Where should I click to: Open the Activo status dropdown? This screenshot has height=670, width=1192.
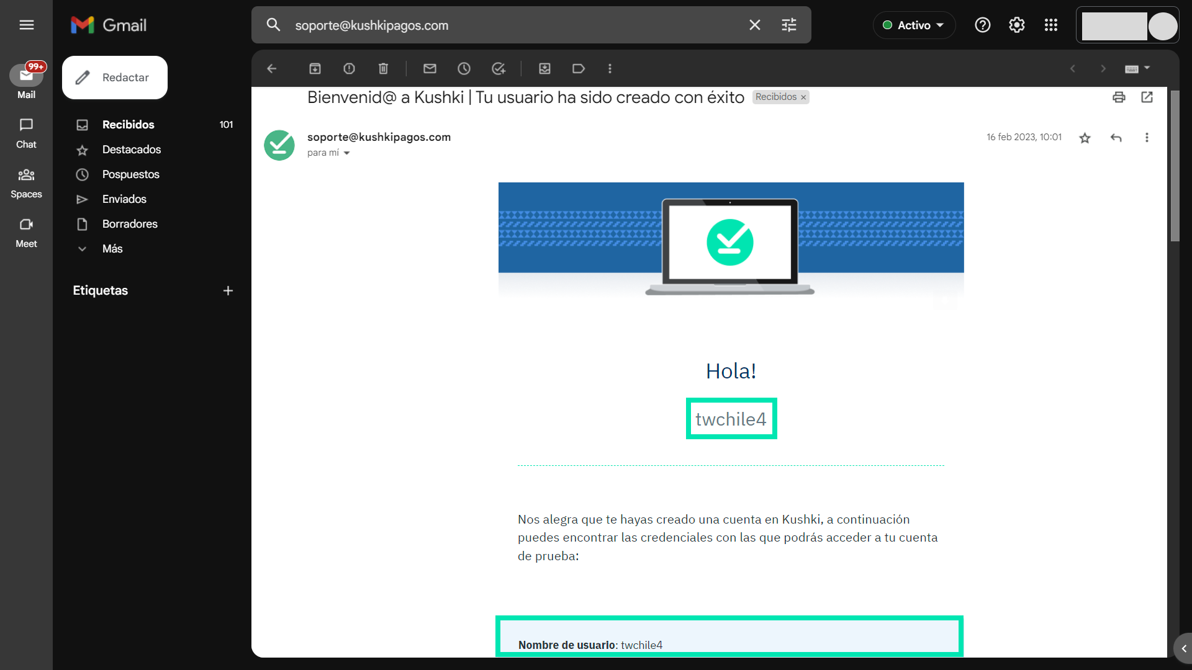(x=914, y=25)
